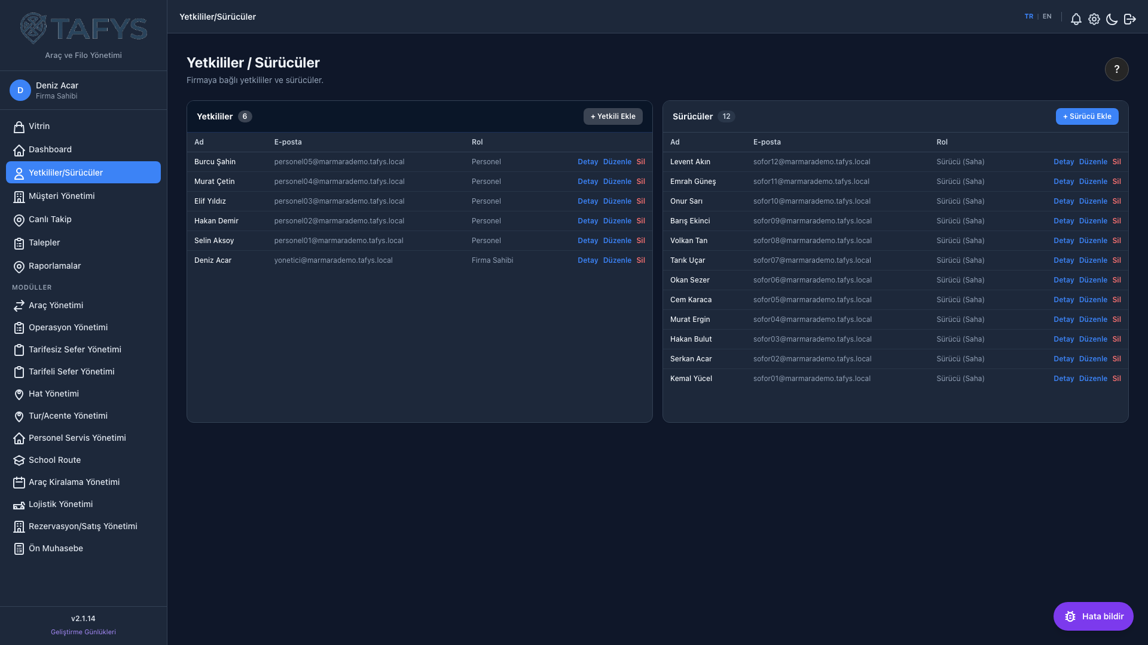Open Yetkililer/Sürücüler menu item
The image size is (1148, 645).
[83, 173]
